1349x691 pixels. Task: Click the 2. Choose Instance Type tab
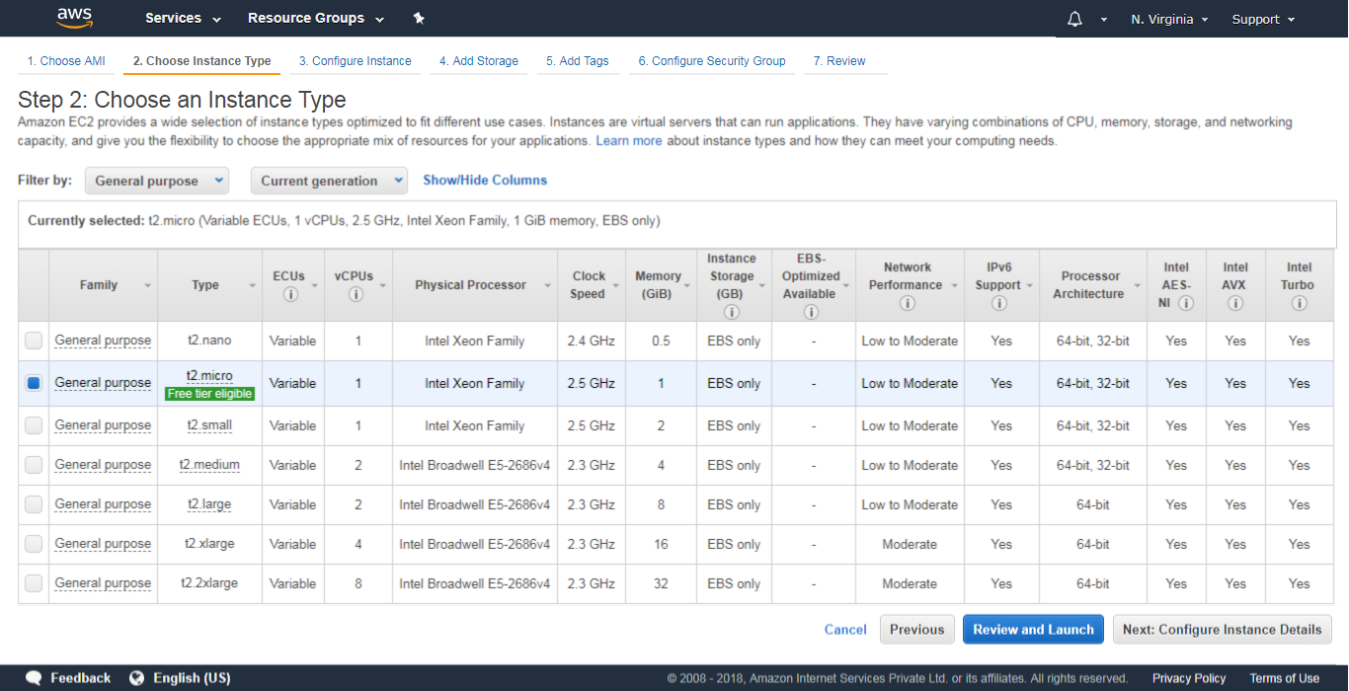click(201, 61)
